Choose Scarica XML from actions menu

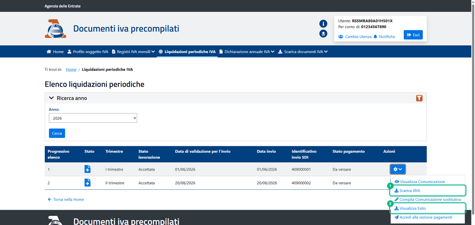click(x=407, y=190)
